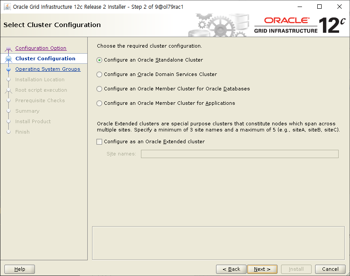The image size is (350, 276).
Task: Click the Installation Location step text
Action: tap(40, 79)
